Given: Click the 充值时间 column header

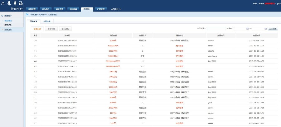Looking at the screenshot, I should [x=257, y=35].
